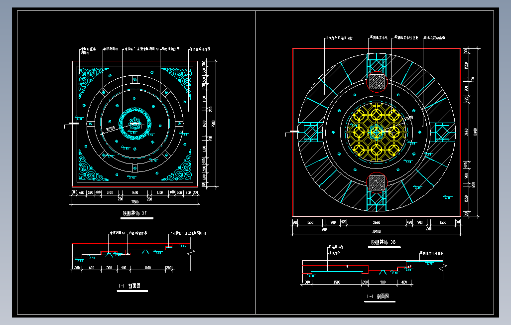Click the radius label beside drawing 38's yellow lattice

coord(409,118)
